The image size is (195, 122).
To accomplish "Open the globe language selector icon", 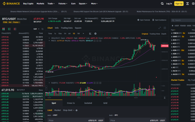I will click(x=193, y=4).
